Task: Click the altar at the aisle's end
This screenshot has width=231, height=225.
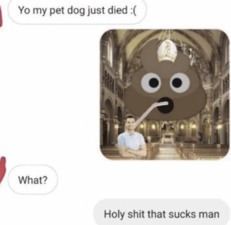Action: tap(168, 136)
